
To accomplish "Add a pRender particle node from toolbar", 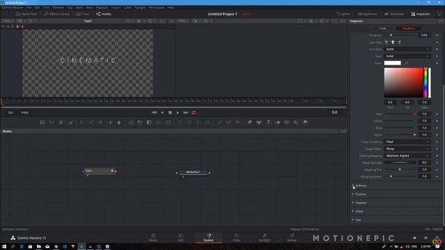I will (238, 122).
